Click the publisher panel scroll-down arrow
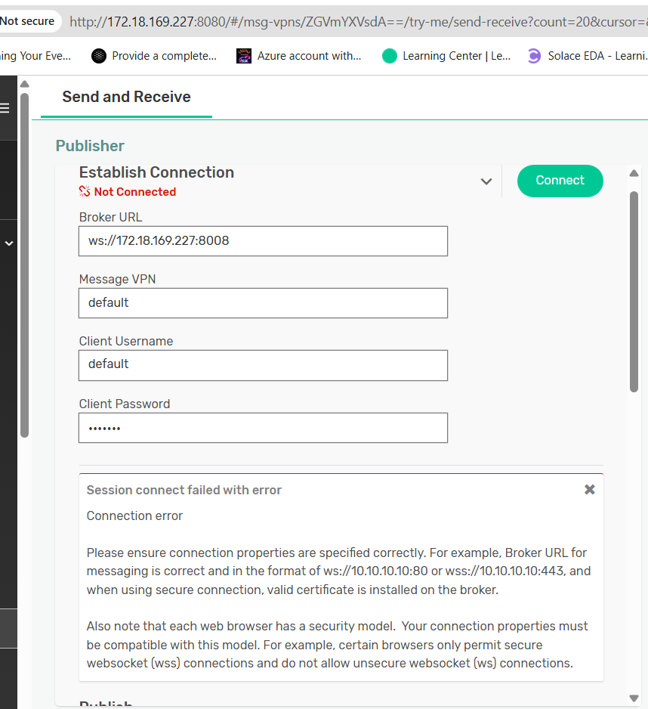The image size is (648, 709). [634, 698]
